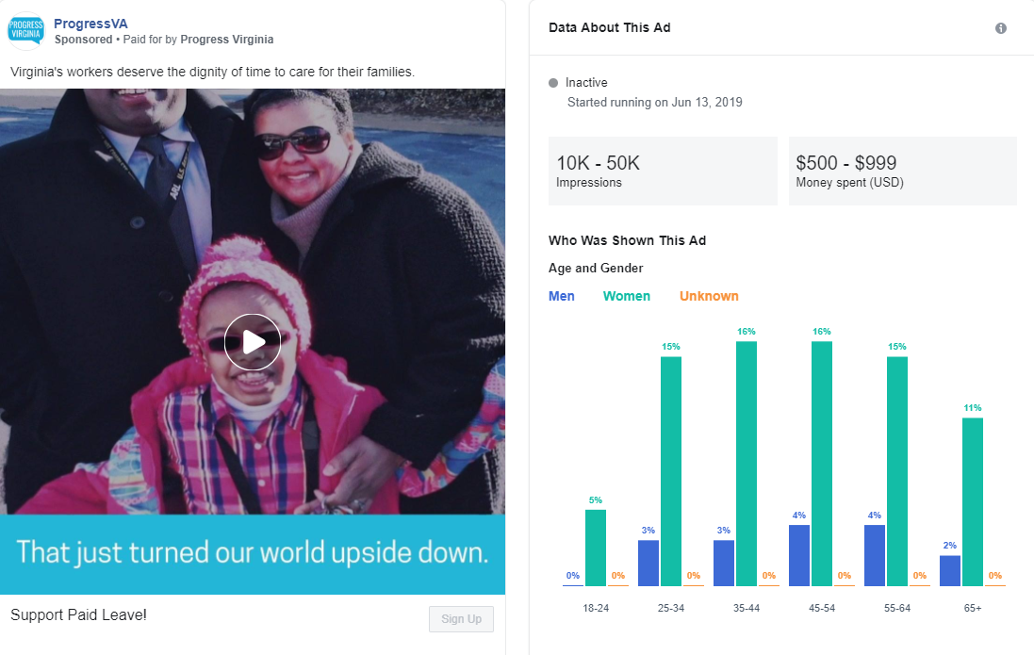Click the 18-24 women 5% bar
Viewport: 1034px width, 655px height.
(596, 547)
